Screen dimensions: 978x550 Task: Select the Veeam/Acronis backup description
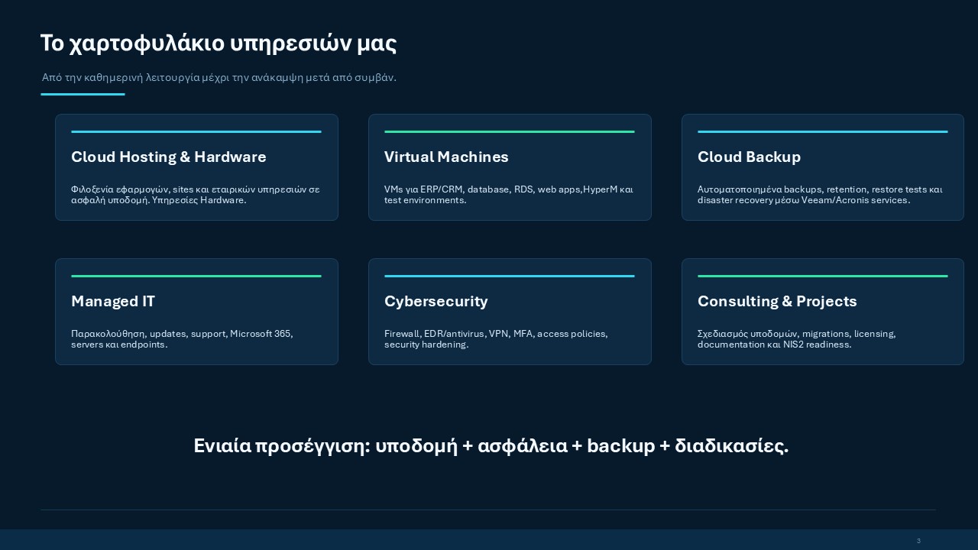click(821, 195)
